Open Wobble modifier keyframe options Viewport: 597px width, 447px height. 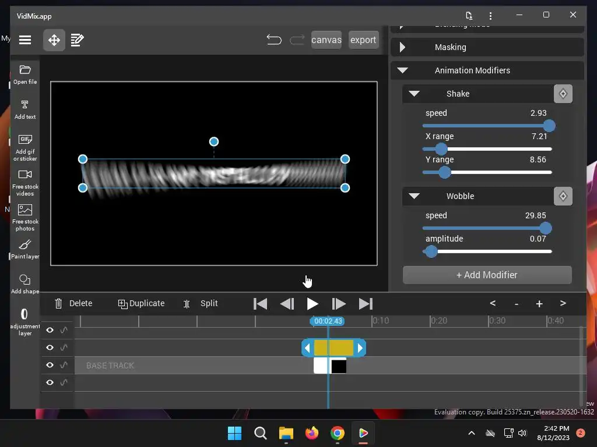(x=563, y=196)
